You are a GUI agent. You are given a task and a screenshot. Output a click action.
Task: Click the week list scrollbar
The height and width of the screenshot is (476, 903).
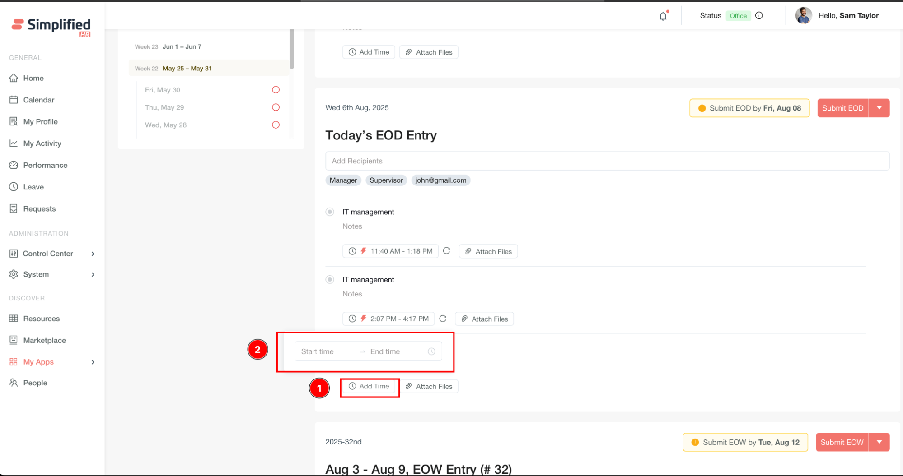point(291,49)
